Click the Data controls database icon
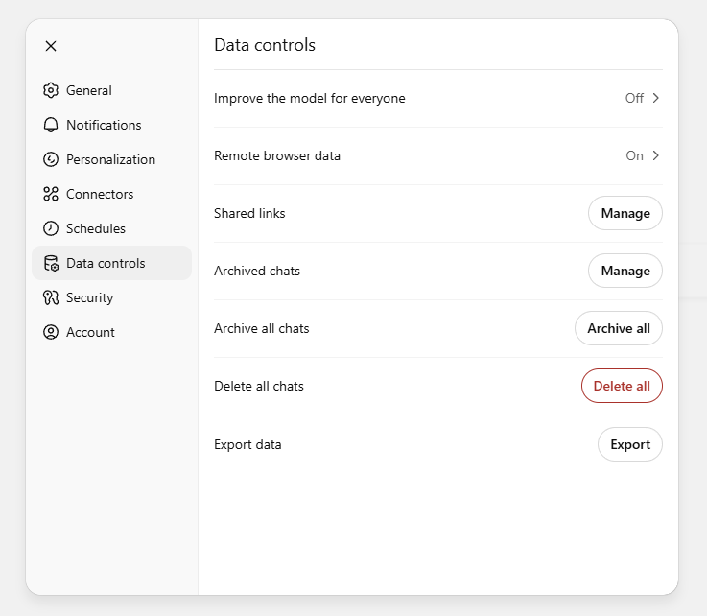The height and width of the screenshot is (616, 707). click(51, 263)
